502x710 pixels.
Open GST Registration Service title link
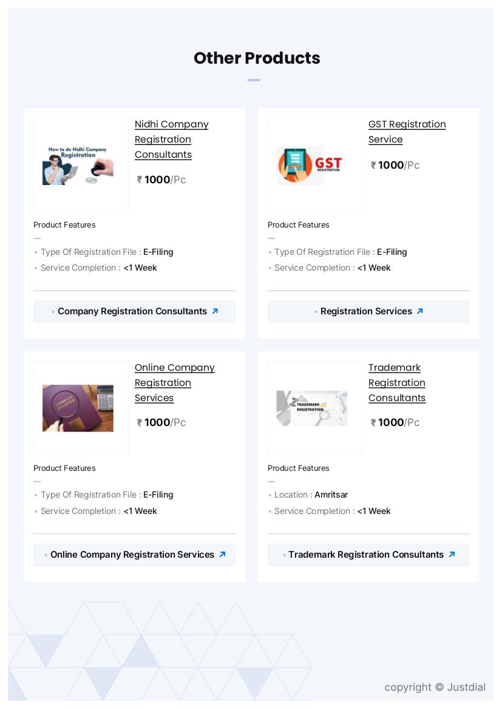(x=407, y=132)
